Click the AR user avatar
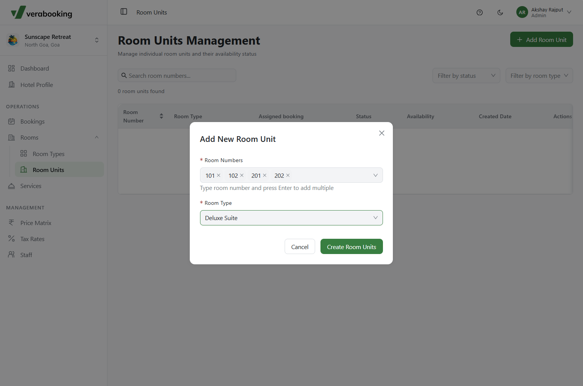583x386 pixels. 522,12
